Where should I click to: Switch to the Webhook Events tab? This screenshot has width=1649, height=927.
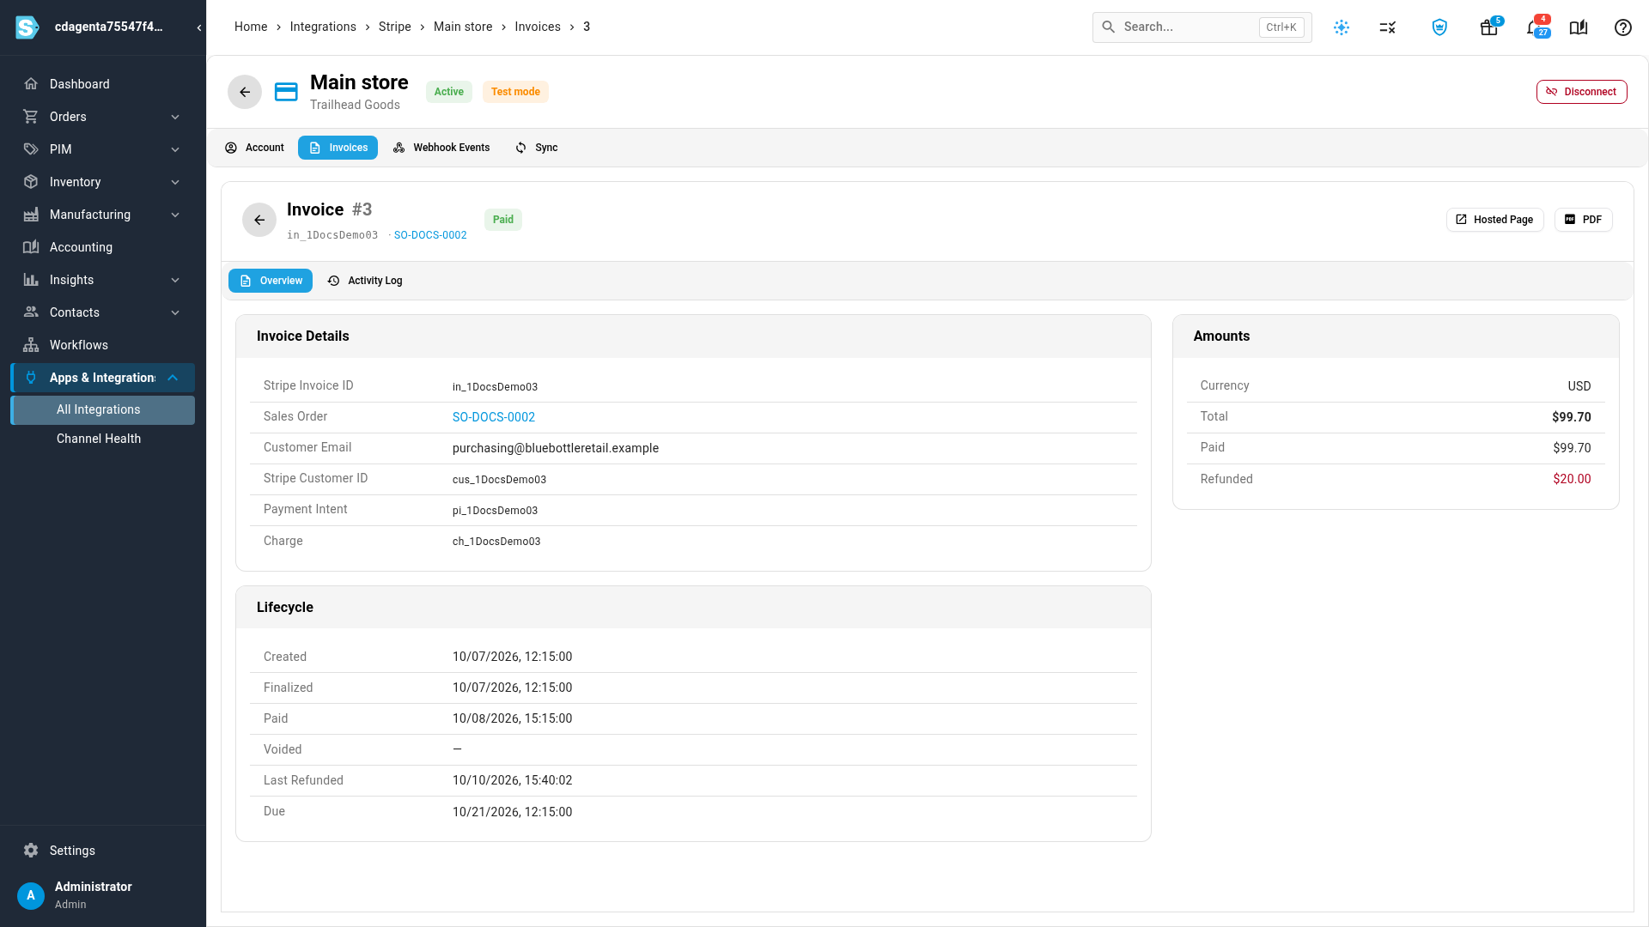pos(441,148)
